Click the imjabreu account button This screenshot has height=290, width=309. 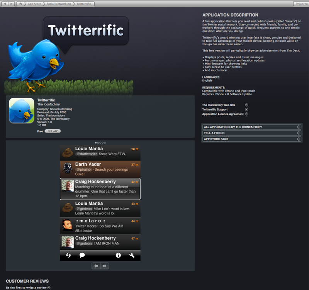[301, 4]
